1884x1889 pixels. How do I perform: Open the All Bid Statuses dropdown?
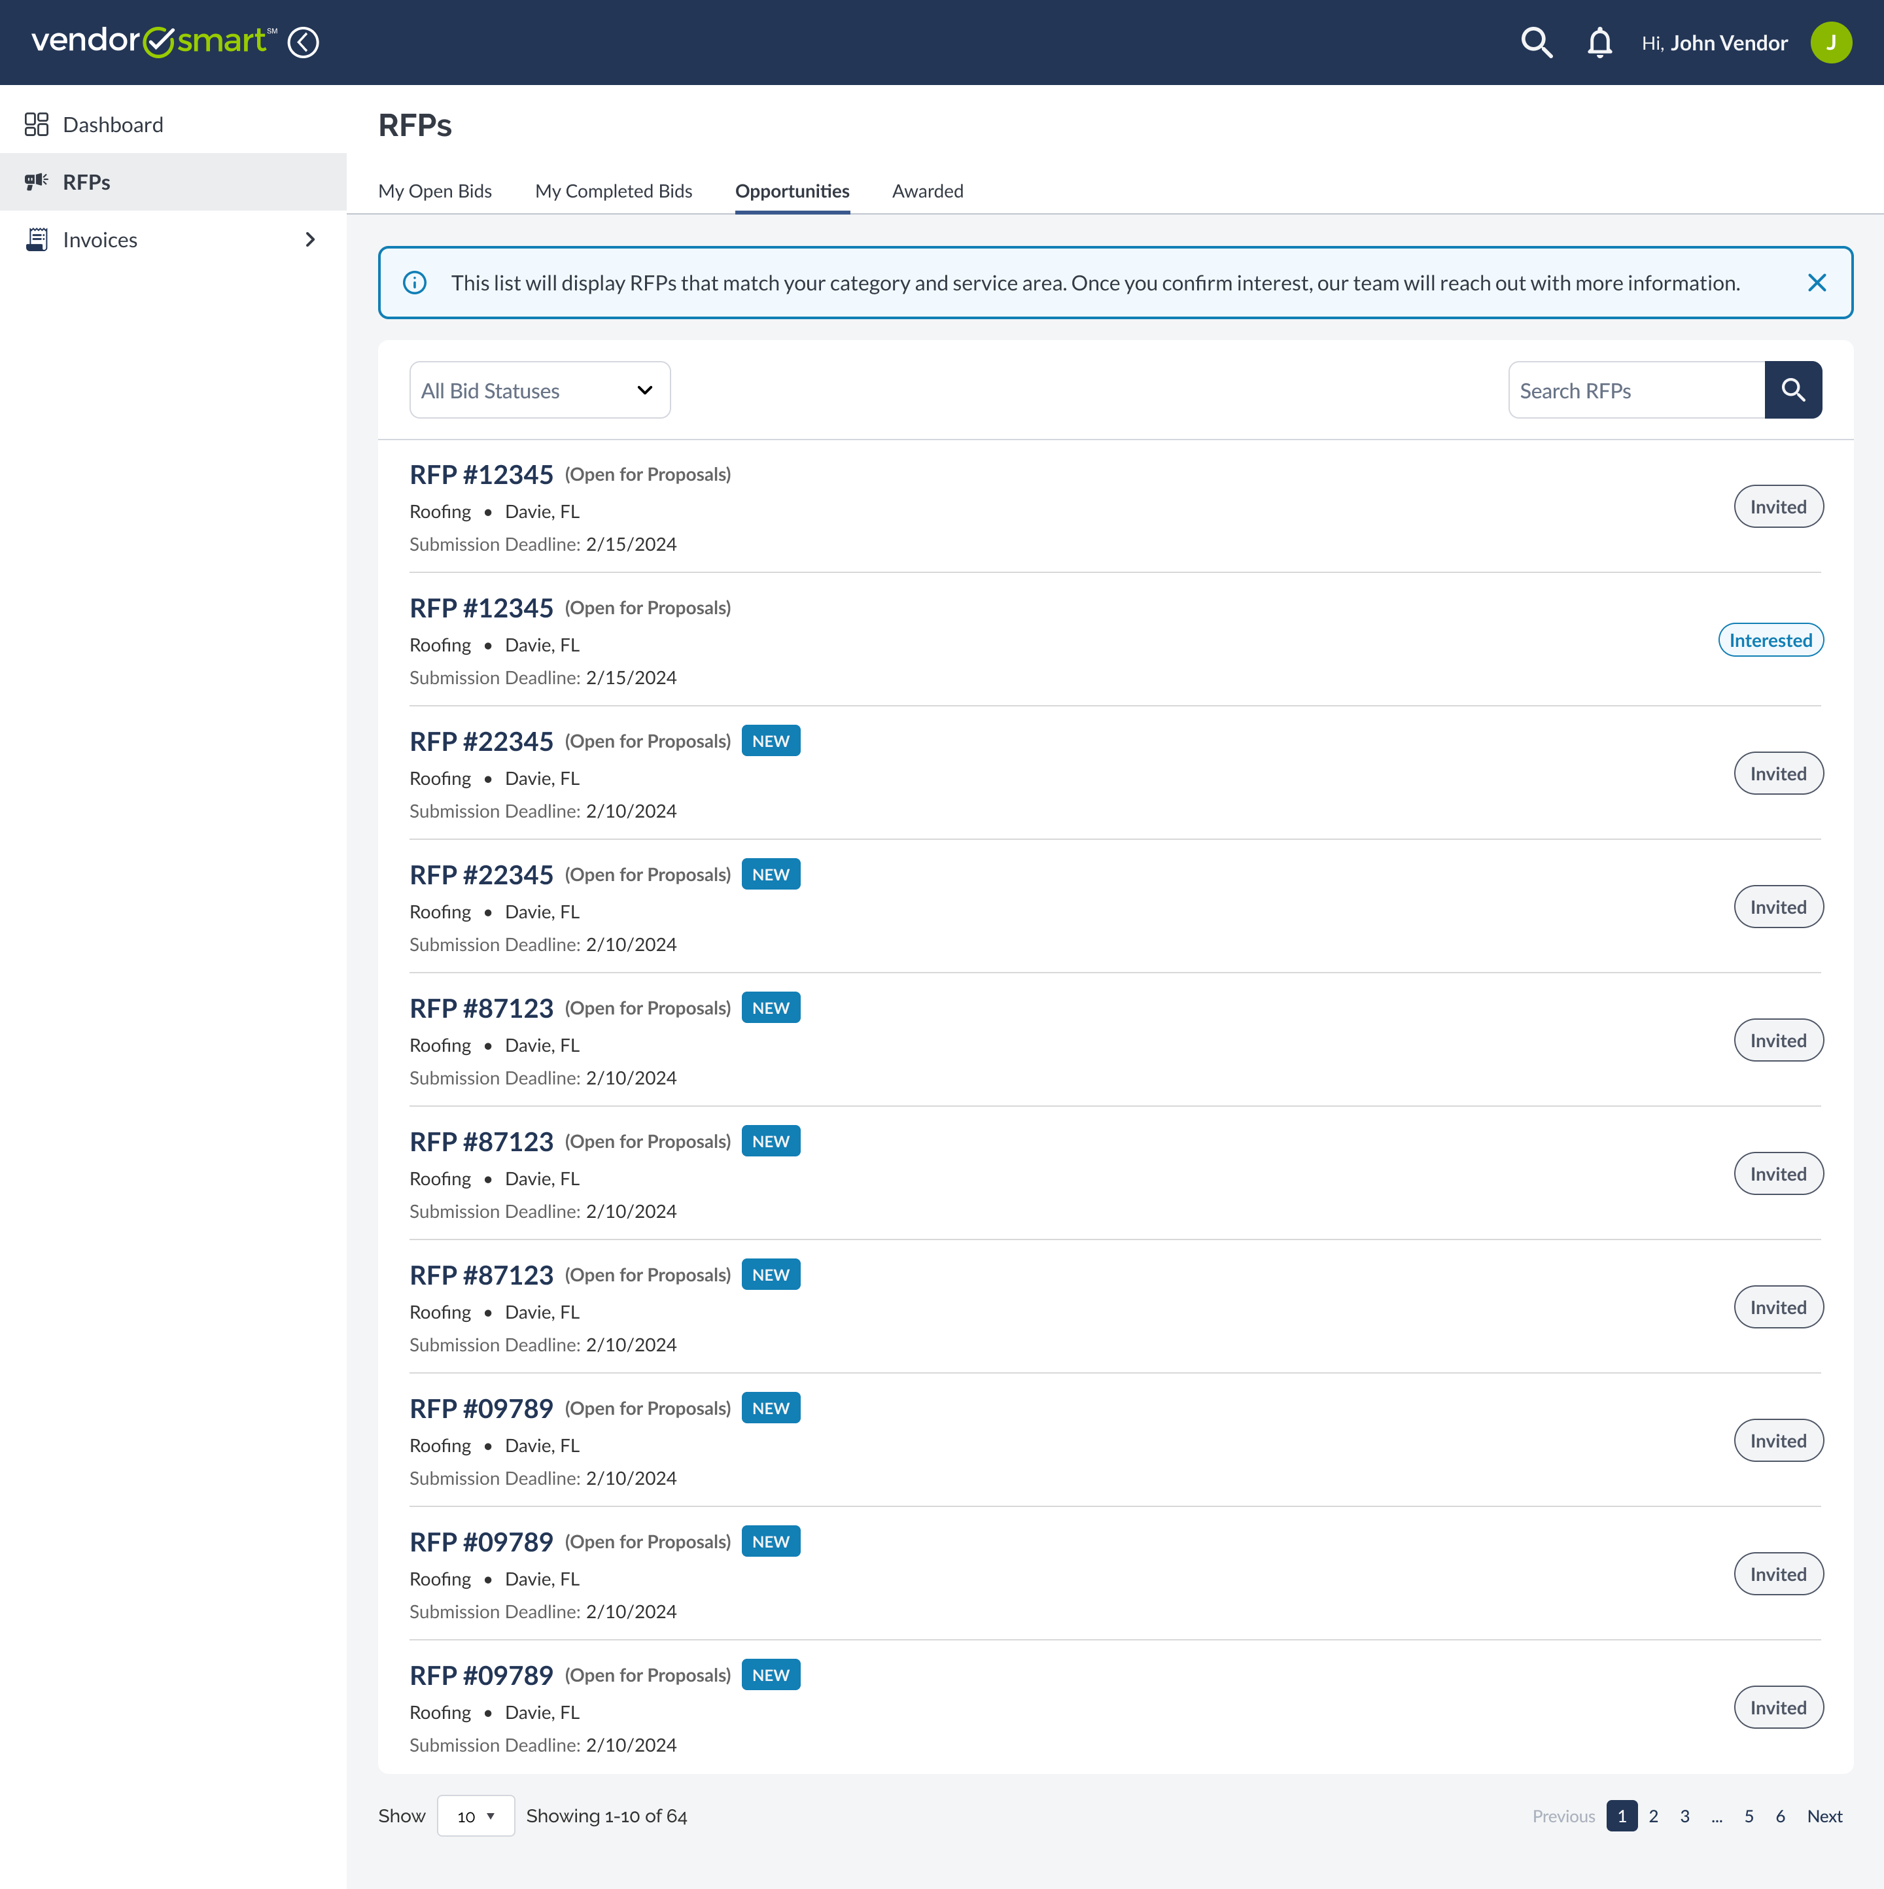click(540, 390)
